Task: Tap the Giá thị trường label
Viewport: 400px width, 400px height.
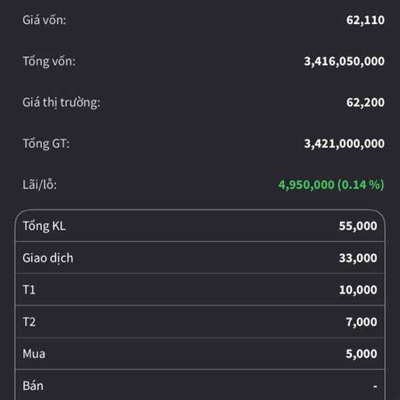Action: (x=61, y=103)
